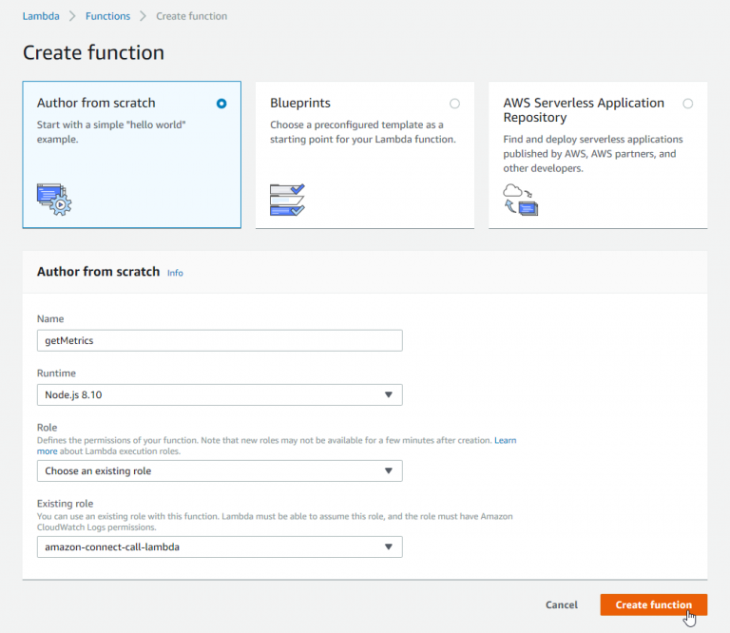Cancel the function creation

[561, 604]
